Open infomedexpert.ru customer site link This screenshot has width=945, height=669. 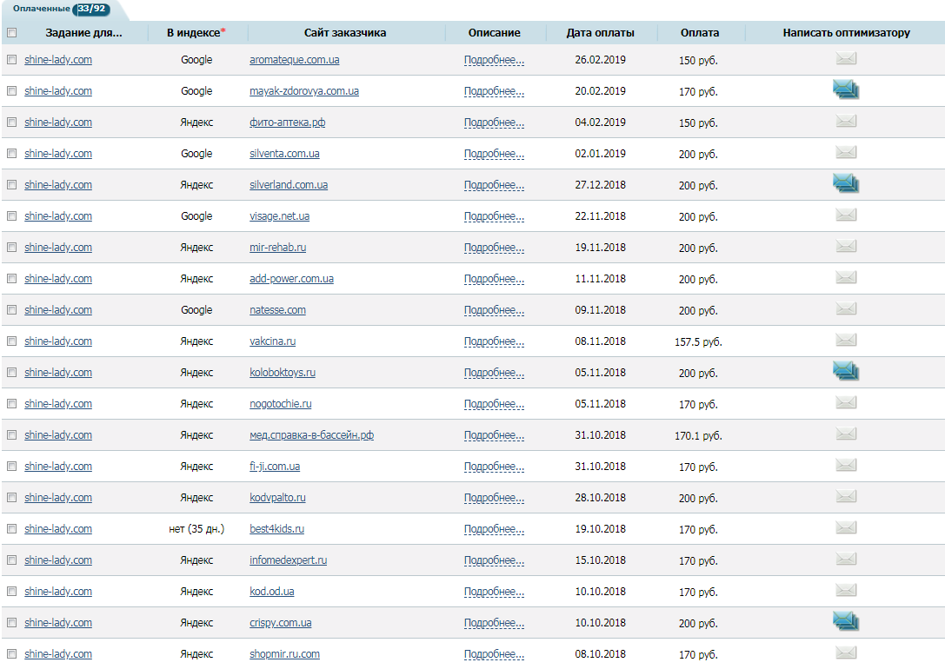pos(288,560)
